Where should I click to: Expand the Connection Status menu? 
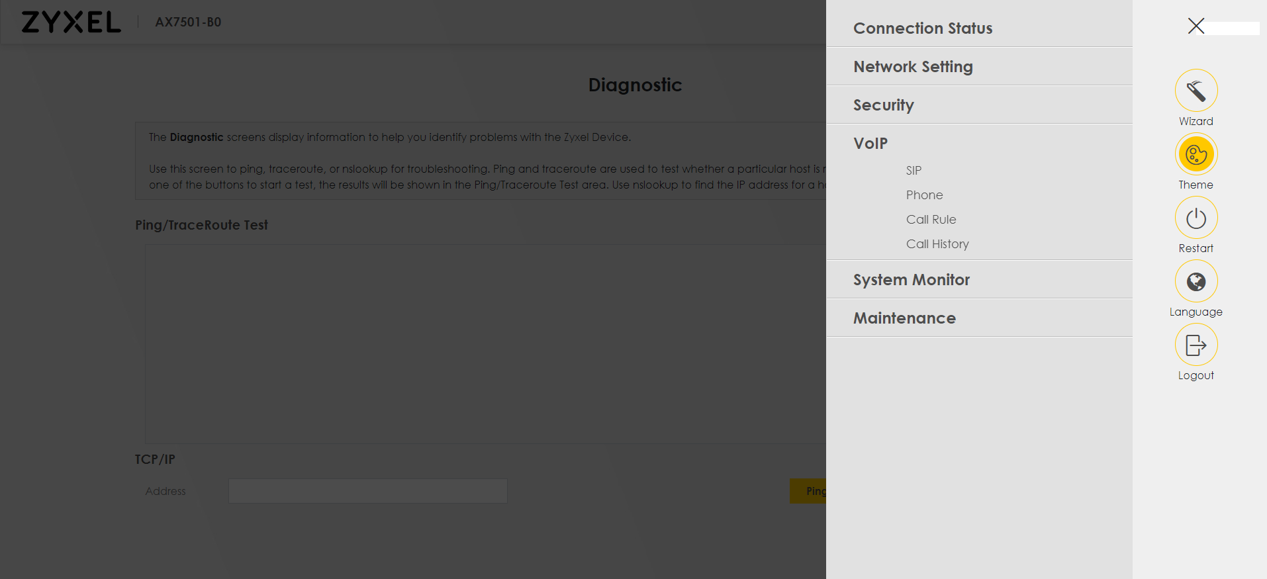[922, 28]
